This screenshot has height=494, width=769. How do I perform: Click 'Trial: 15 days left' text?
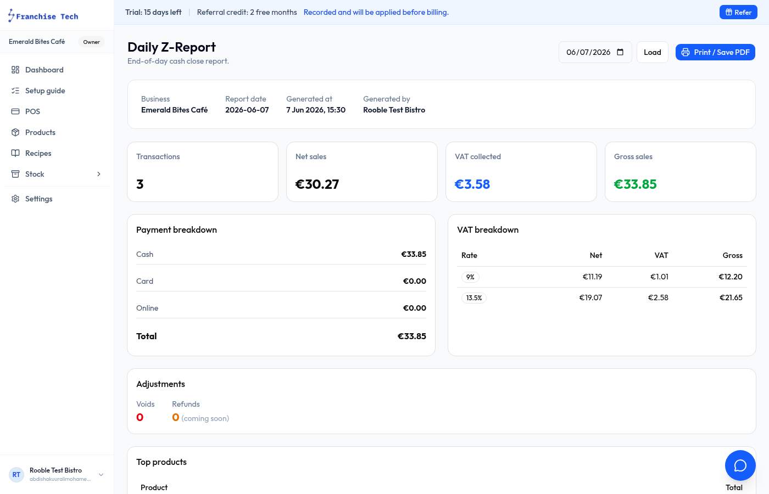pos(153,12)
